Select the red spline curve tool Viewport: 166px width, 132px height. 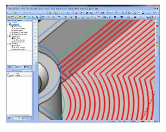(x=97, y=13)
